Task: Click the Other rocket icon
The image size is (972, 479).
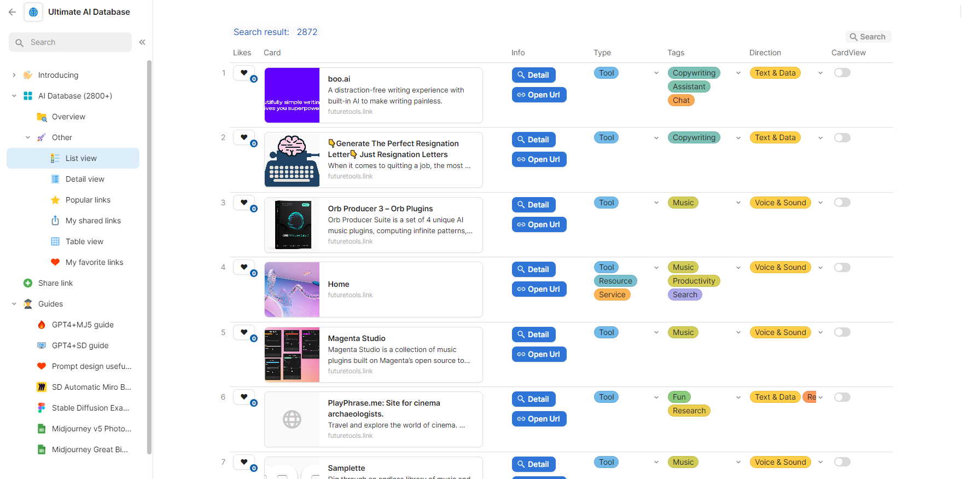Action: pyautogui.click(x=42, y=137)
